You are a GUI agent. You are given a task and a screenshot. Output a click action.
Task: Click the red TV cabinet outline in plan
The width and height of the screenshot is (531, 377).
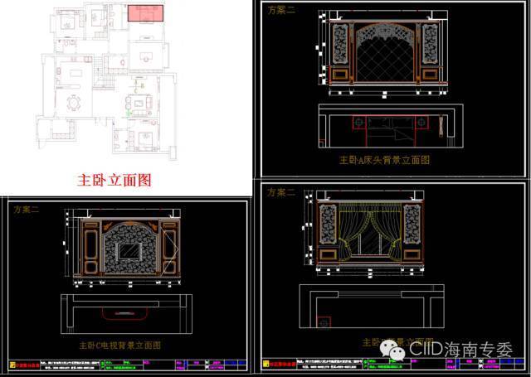(124, 315)
